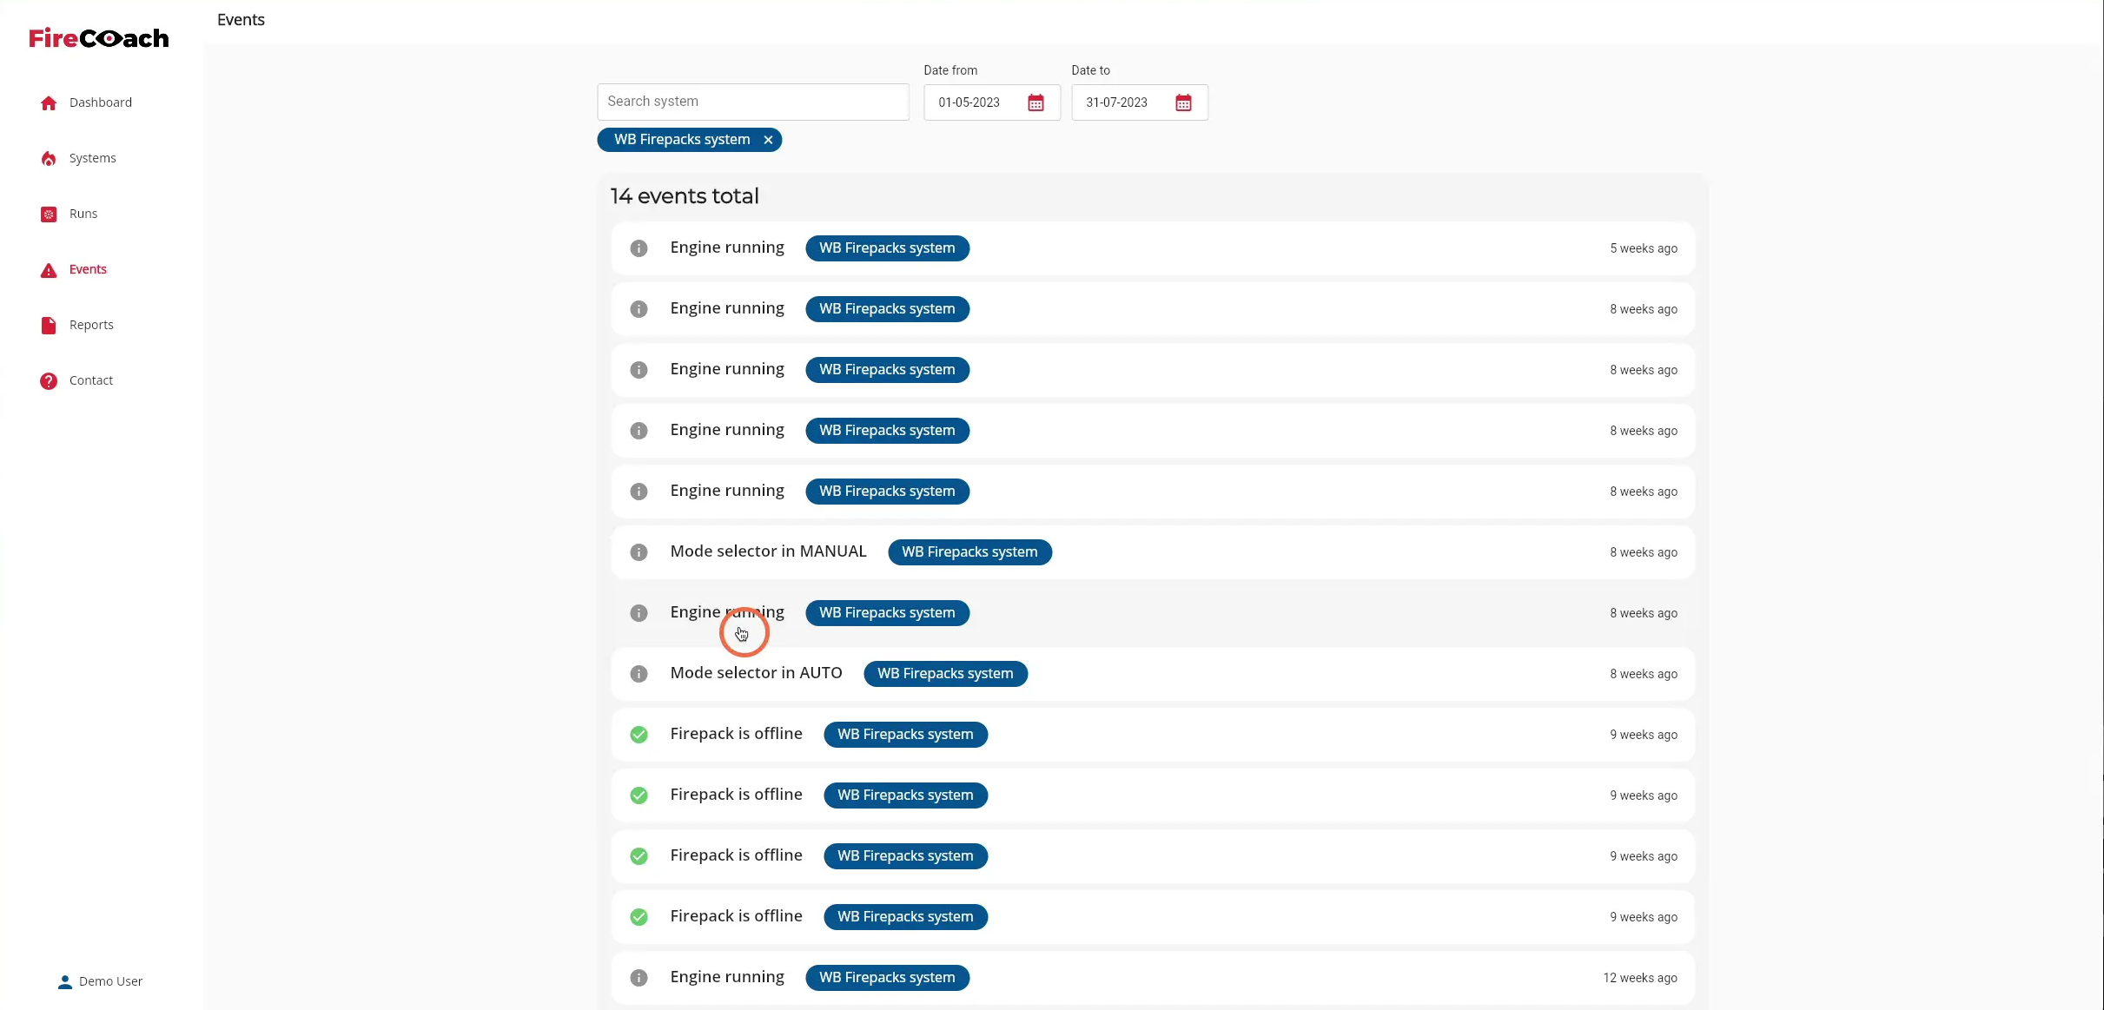
Task: Click info icon on Mode selector in MANUAL
Action: (x=638, y=552)
